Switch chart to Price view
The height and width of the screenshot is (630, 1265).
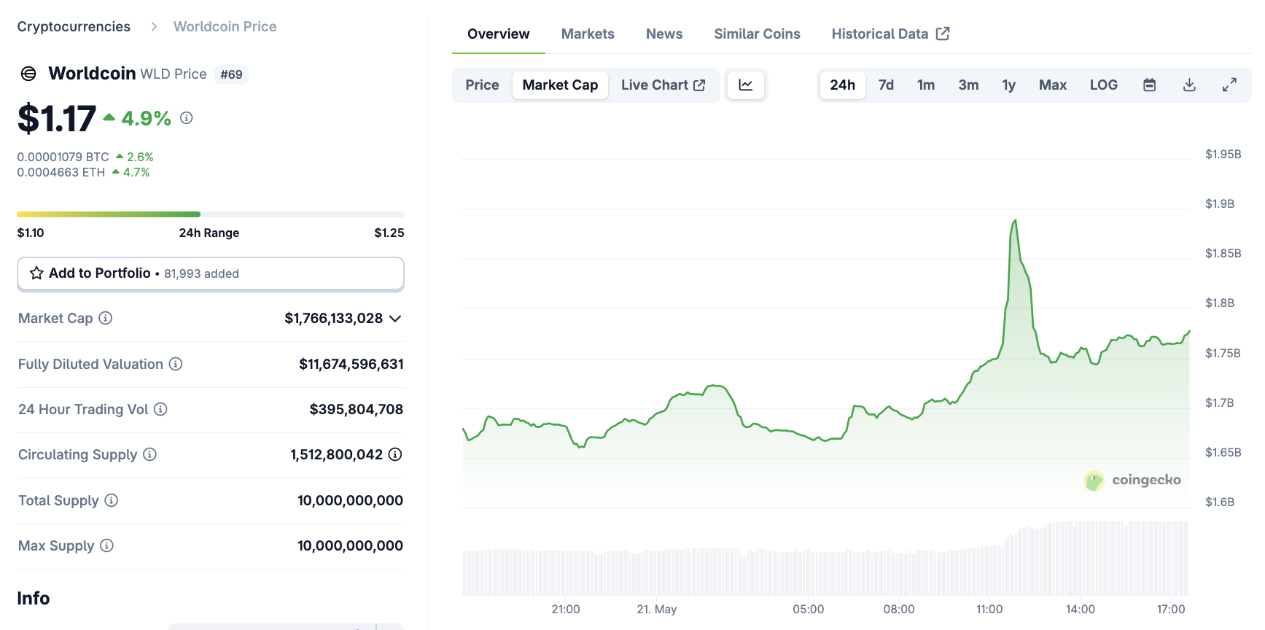point(482,85)
